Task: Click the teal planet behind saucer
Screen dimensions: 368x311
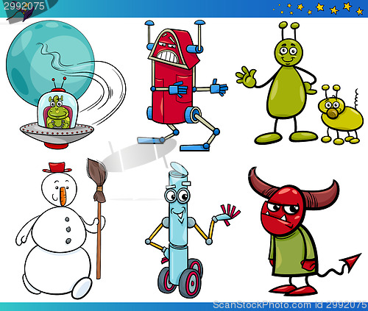Action: click(x=50, y=63)
